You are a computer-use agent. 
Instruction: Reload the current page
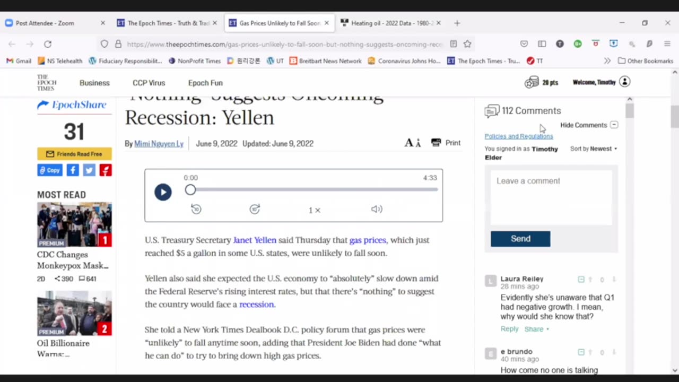48,44
